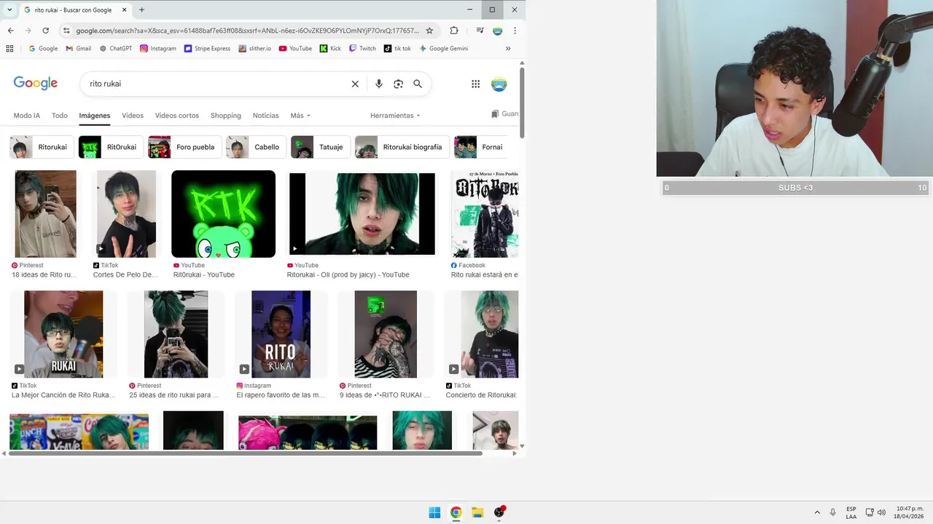Open the Google Gemini bookmark
The height and width of the screenshot is (524, 933).
coord(443,49)
